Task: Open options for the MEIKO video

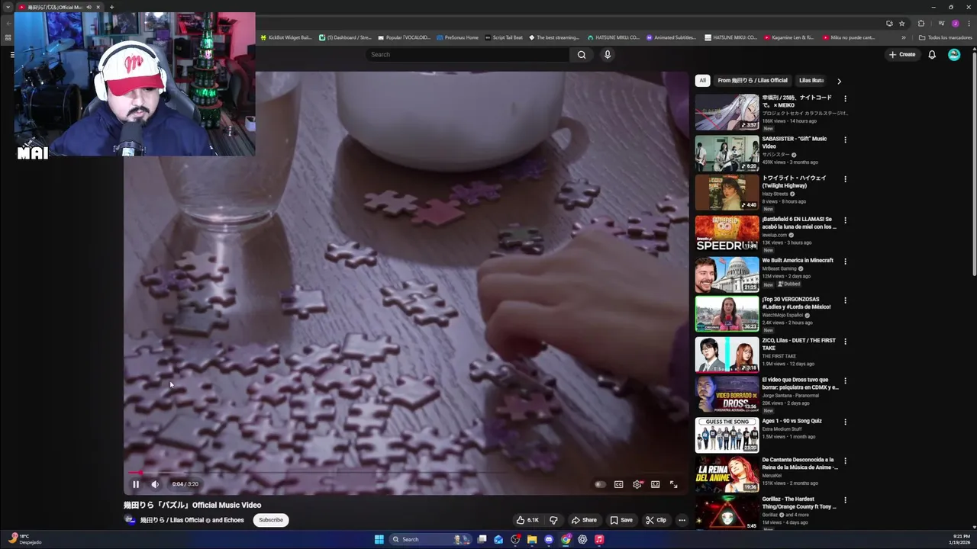Action: point(845,98)
